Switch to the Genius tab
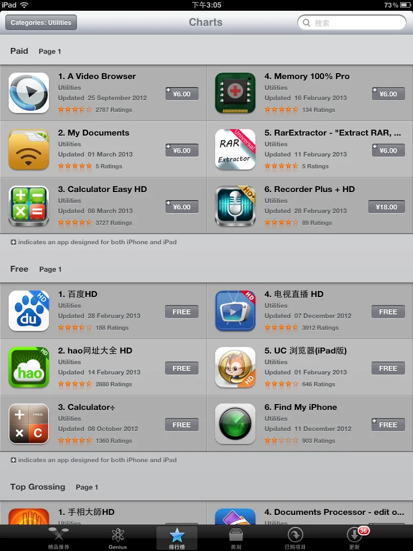413x551 pixels. coord(118,538)
